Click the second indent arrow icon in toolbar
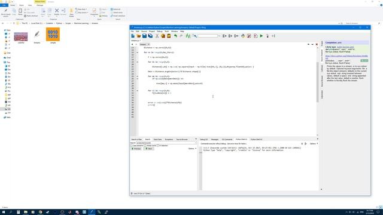Viewport: 383px width, 215px height. [x=230, y=36]
